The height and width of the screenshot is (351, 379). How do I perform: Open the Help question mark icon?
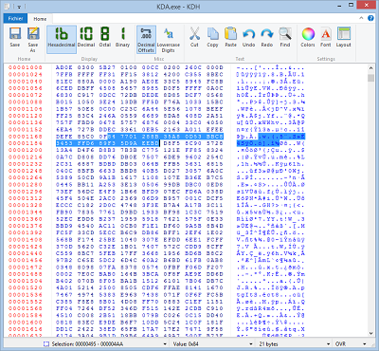tap(370, 18)
